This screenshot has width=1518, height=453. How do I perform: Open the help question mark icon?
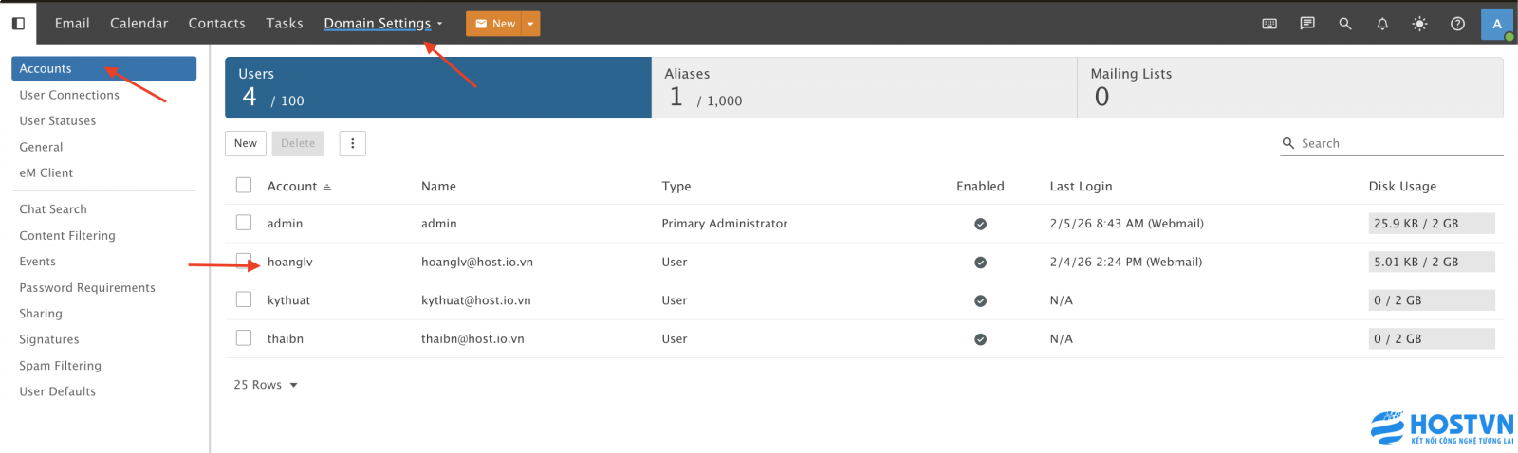coord(1457,24)
